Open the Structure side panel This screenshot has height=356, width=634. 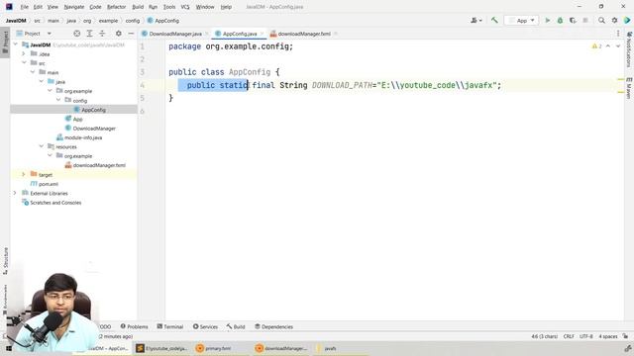tap(5, 261)
